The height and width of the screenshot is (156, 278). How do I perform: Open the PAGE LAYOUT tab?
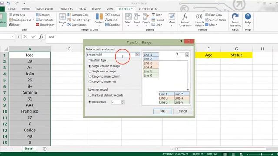pyautogui.click(x=45, y=9)
